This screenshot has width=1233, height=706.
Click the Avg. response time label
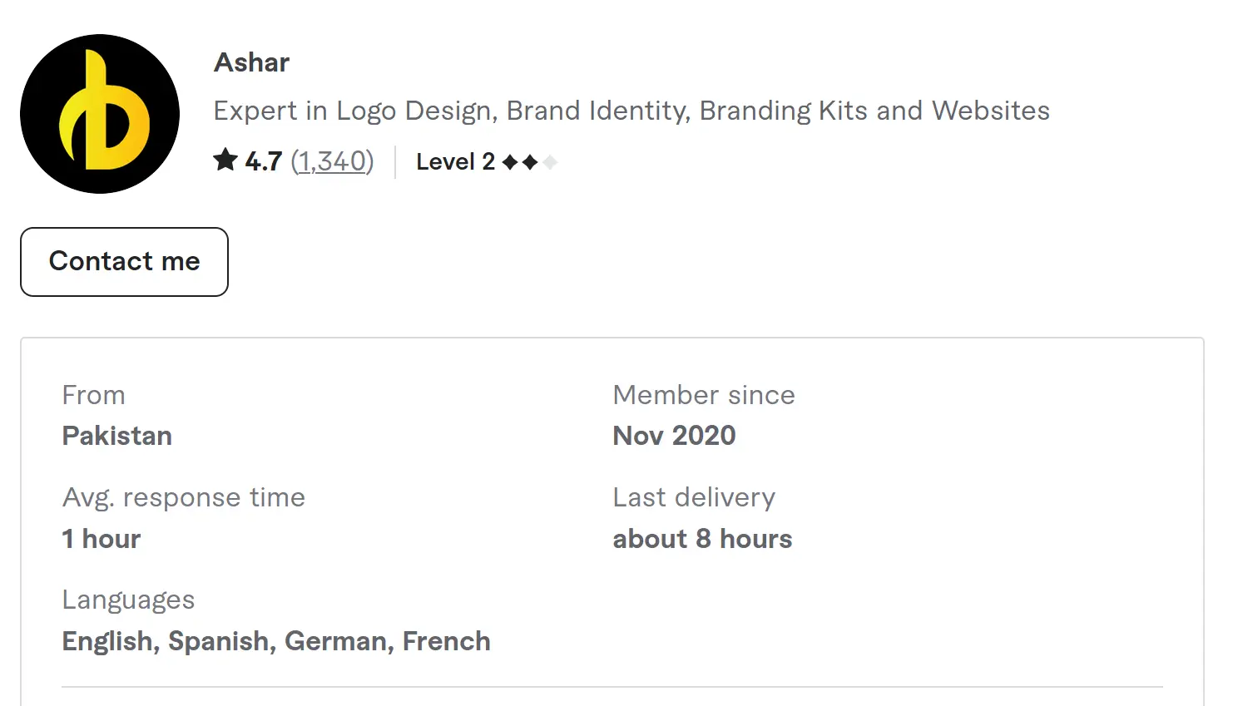184,497
